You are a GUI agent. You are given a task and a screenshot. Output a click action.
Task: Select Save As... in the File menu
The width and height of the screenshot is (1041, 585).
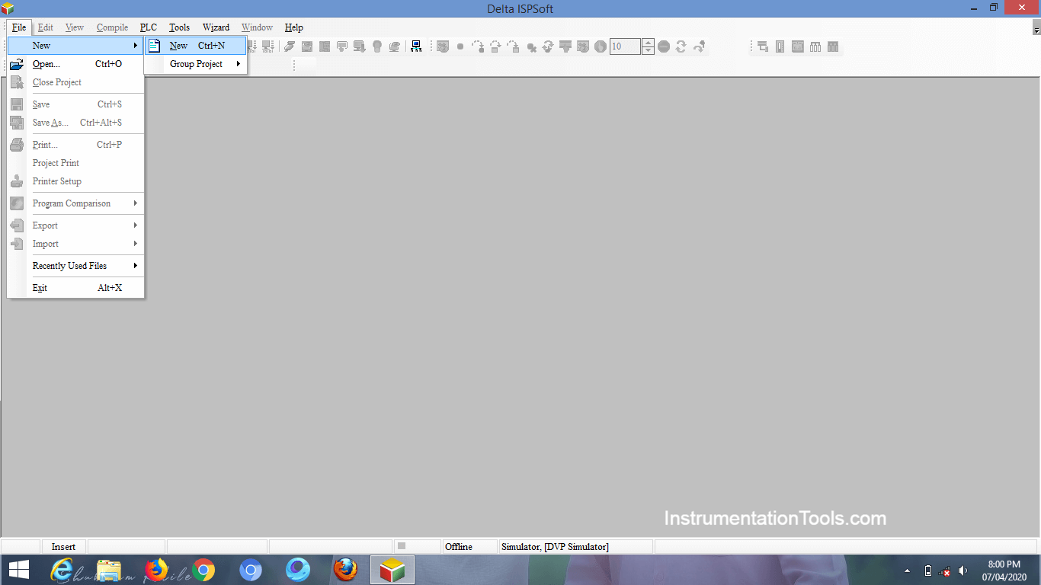[x=75, y=123]
